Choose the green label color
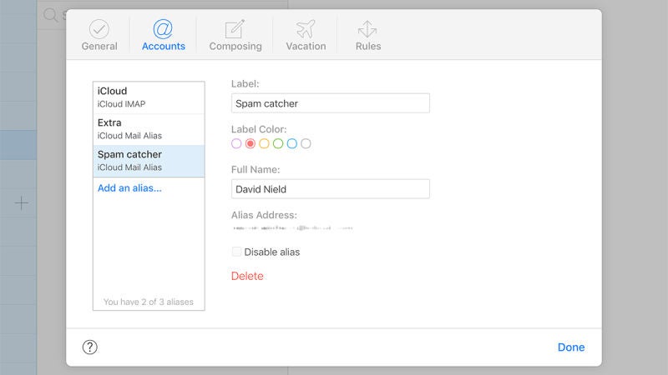668x375 pixels. click(278, 143)
